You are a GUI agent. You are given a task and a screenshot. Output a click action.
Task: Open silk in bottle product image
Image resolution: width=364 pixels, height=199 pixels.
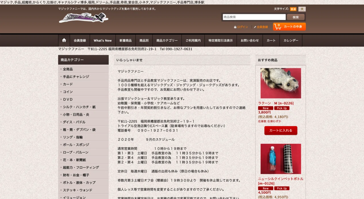point(281,159)
